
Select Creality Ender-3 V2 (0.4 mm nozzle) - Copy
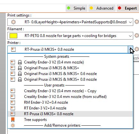(x=70, y=91)
